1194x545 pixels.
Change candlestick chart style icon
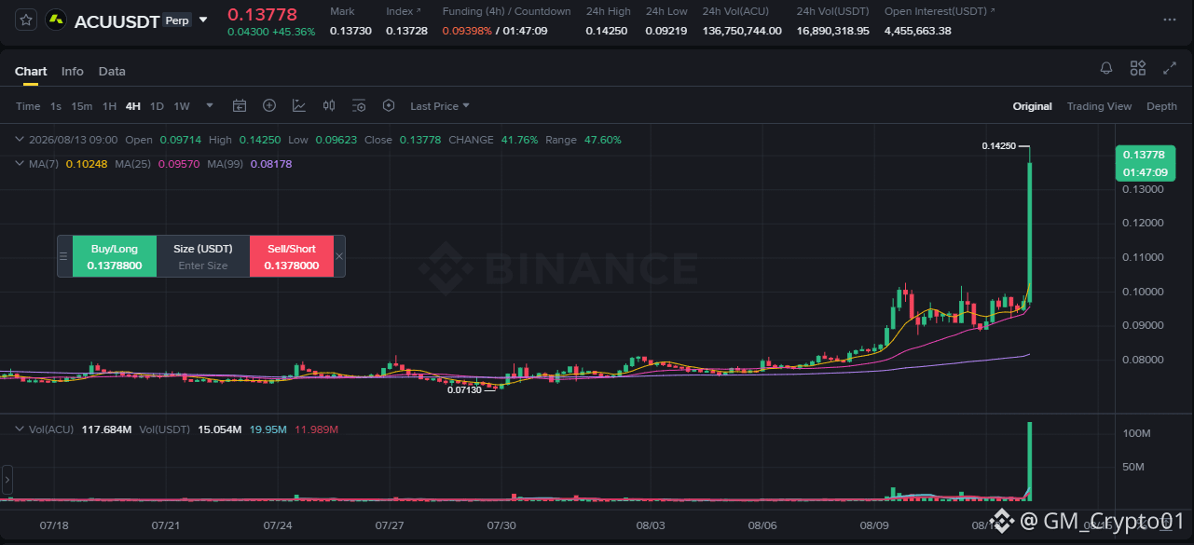[329, 106]
